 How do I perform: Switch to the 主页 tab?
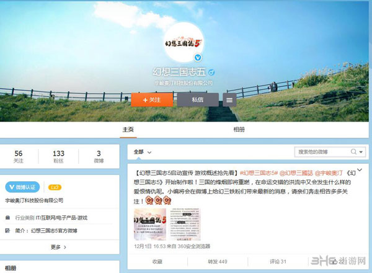(x=128, y=130)
